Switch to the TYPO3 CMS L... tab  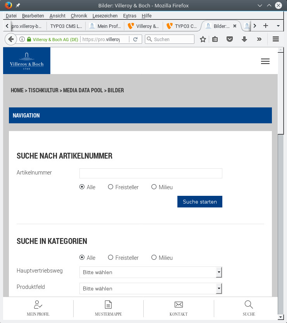[66, 26]
